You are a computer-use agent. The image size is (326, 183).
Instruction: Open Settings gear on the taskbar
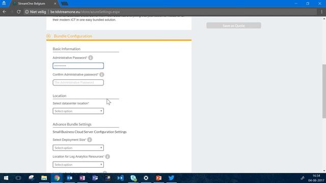click(x=146, y=178)
